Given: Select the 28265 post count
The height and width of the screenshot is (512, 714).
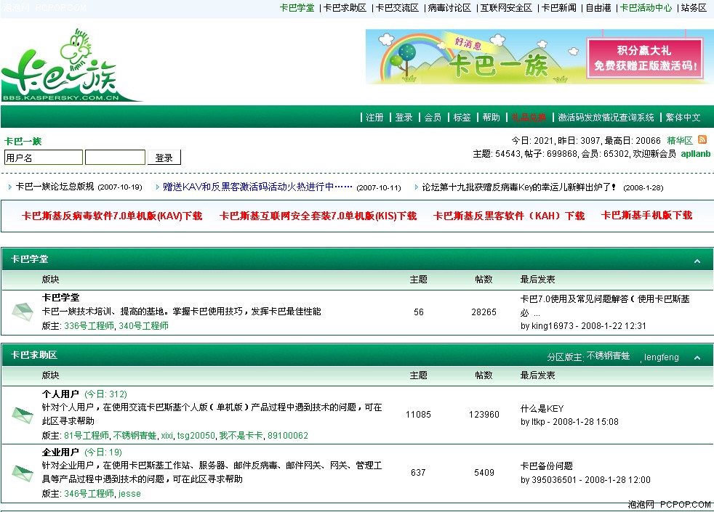Looking at the screenshot, I should [x=484, y=312].
